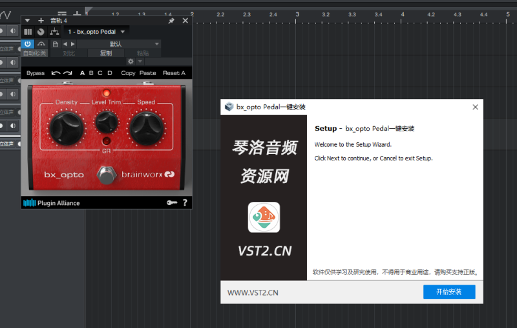Go to previous preset with left arrow
This screenshot has height=328, width=517.
pyautogui.click(x=65, y=44)
